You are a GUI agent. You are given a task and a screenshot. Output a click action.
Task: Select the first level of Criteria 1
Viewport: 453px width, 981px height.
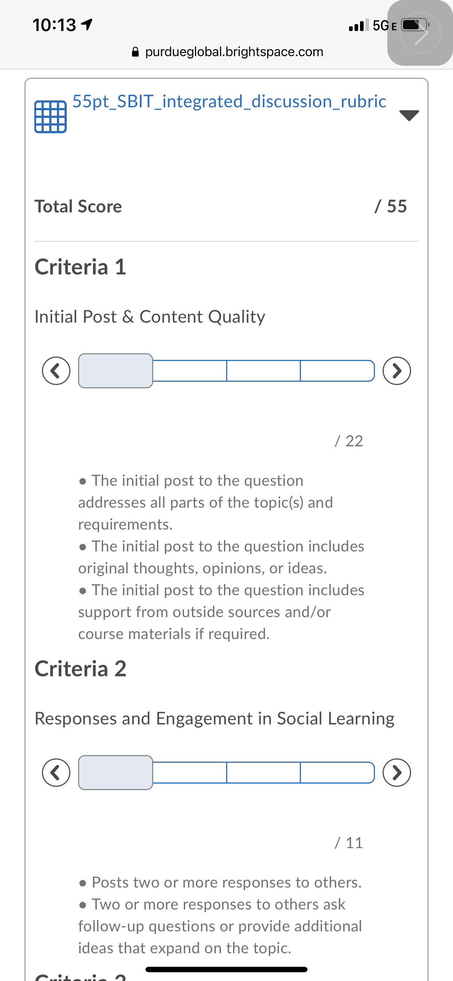point(115,370)
